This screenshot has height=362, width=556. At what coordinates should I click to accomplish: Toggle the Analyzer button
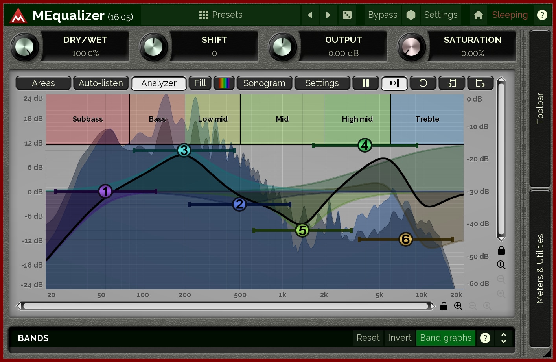(x=158, y=83)
